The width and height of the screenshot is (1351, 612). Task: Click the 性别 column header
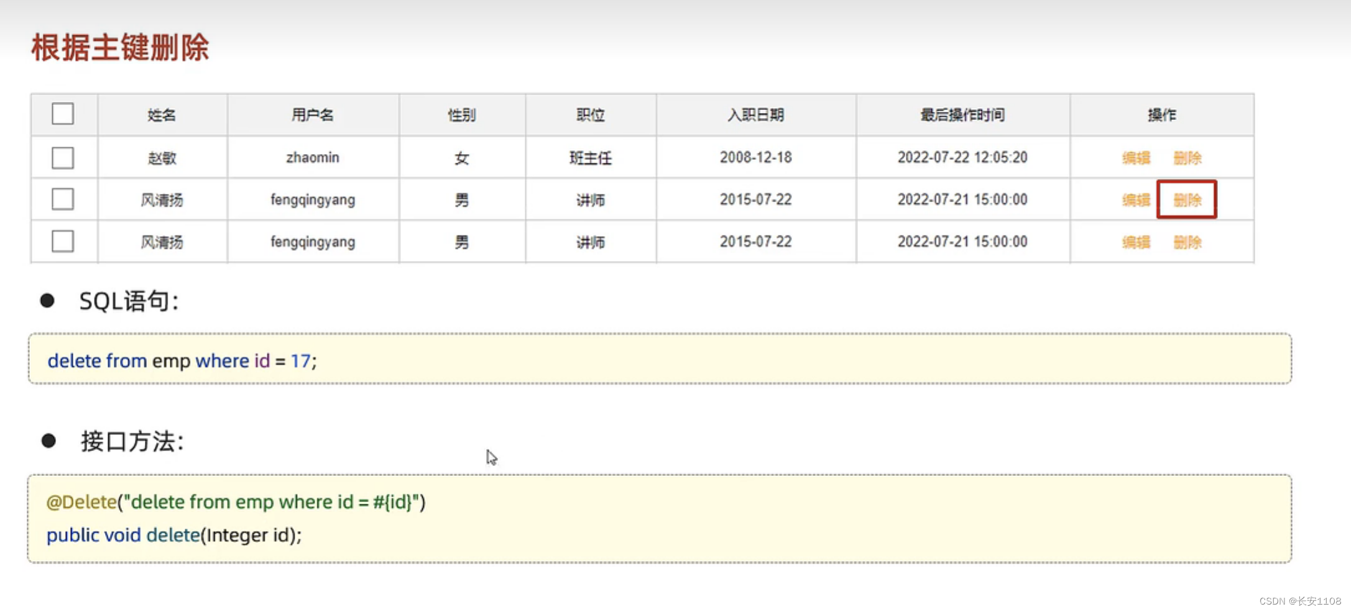[x=461, y=115]
